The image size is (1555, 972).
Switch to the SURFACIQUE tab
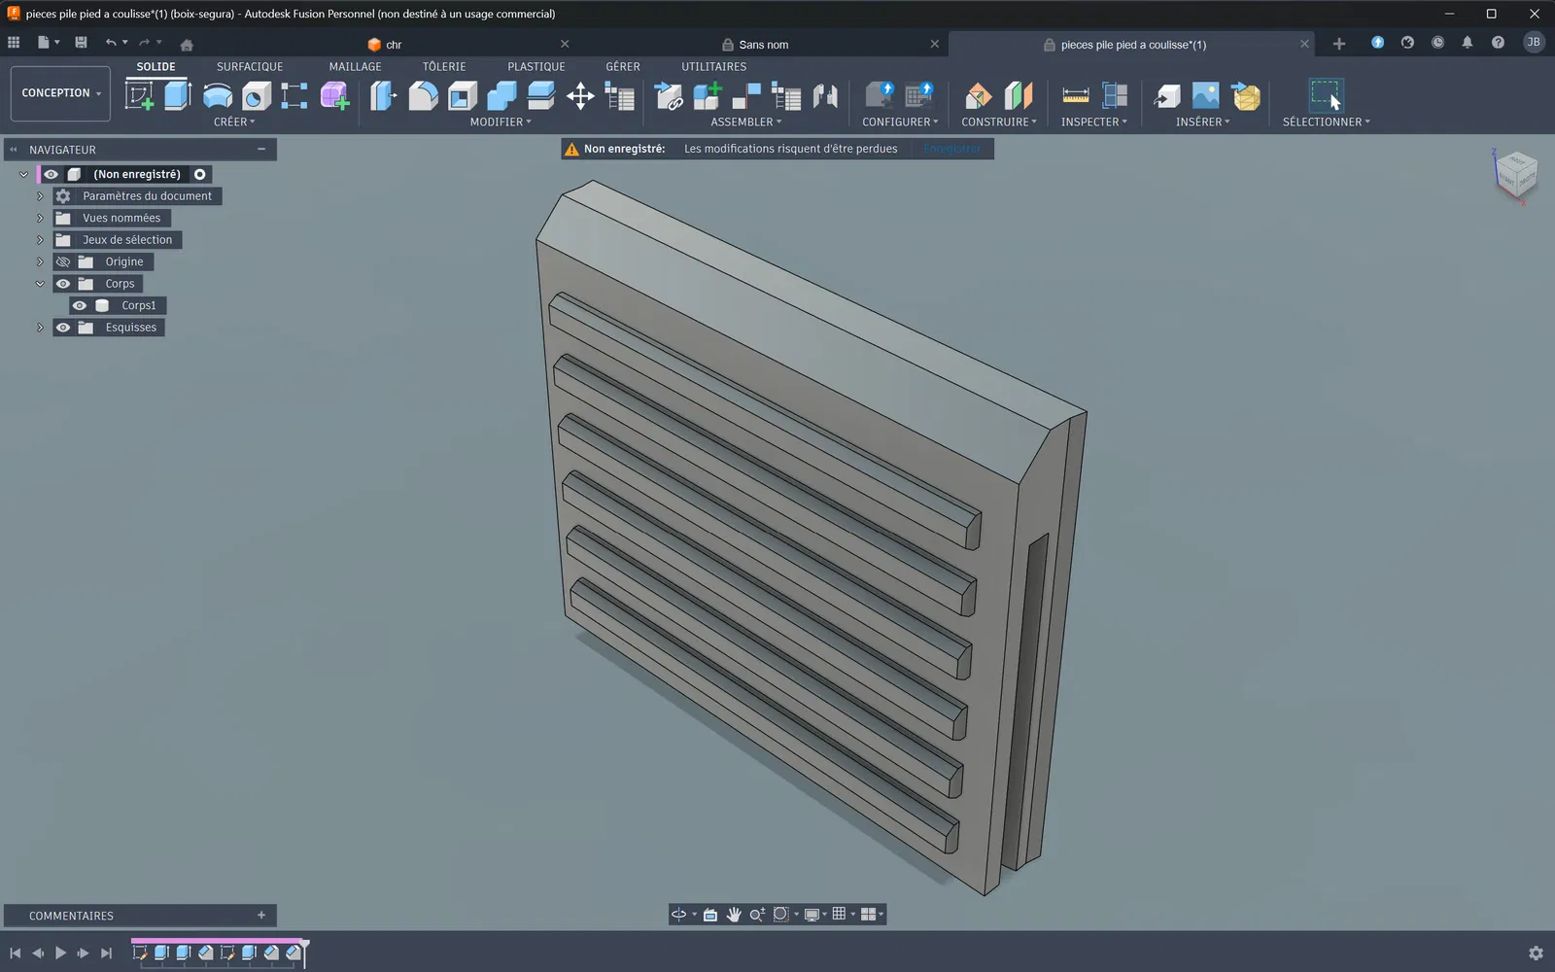(250, 66)
